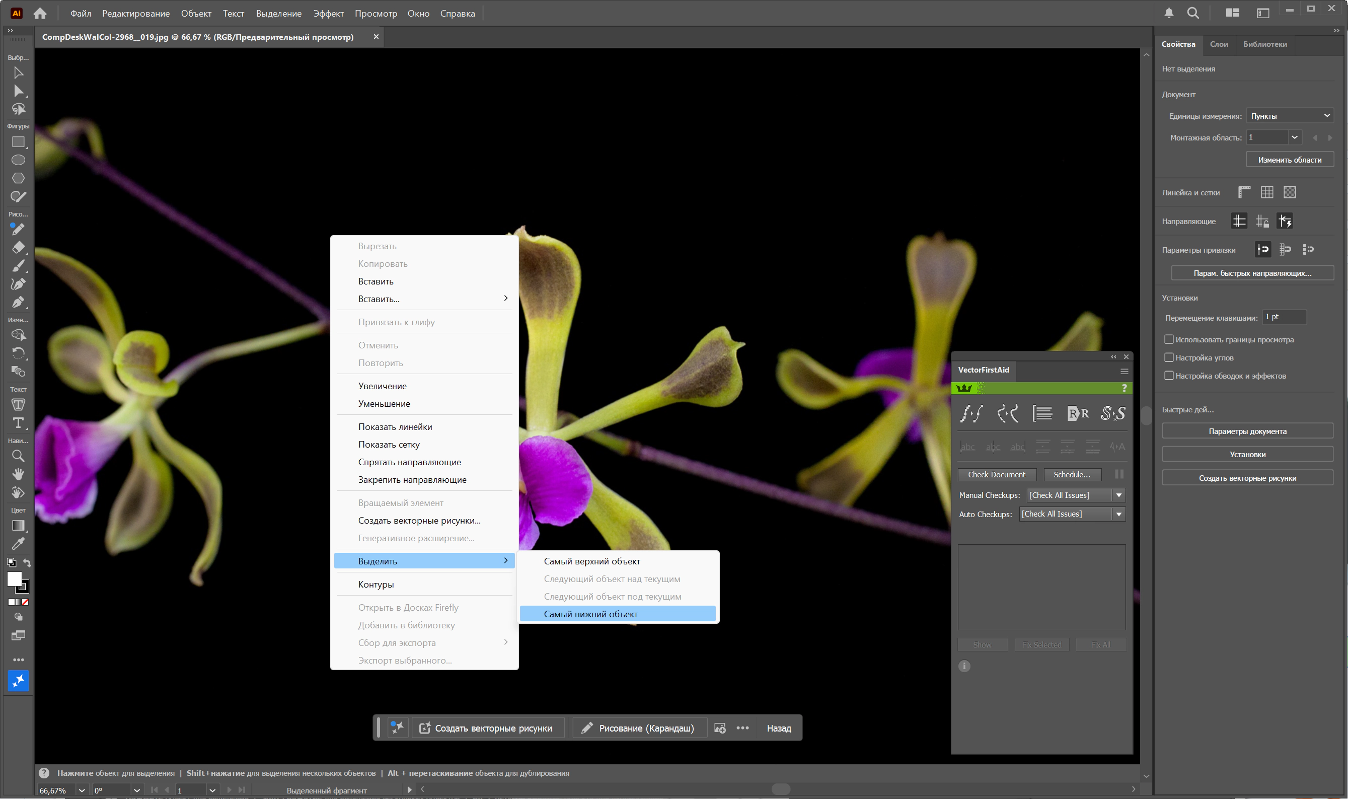Select the Selection (black arrow outline) tool
Screen dimensions: 1348x799
pos(18,72)
